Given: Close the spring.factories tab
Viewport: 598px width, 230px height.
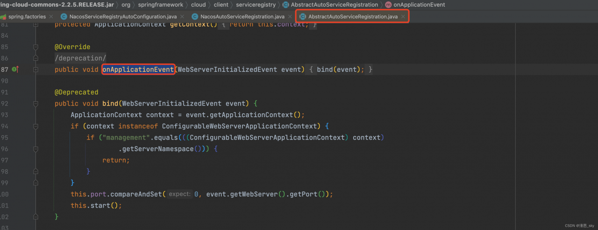Looking at the screenshot, I should 51,17.
